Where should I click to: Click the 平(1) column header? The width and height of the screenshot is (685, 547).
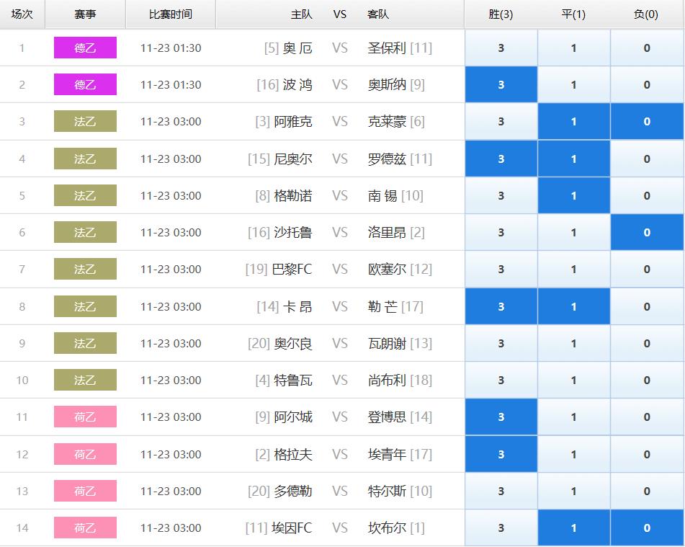click(573, 14)
